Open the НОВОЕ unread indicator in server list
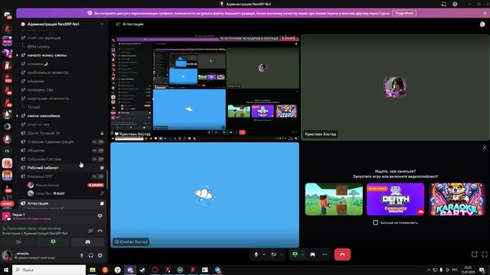Viewport: 490px width, 275px height. tap(7, 204)
